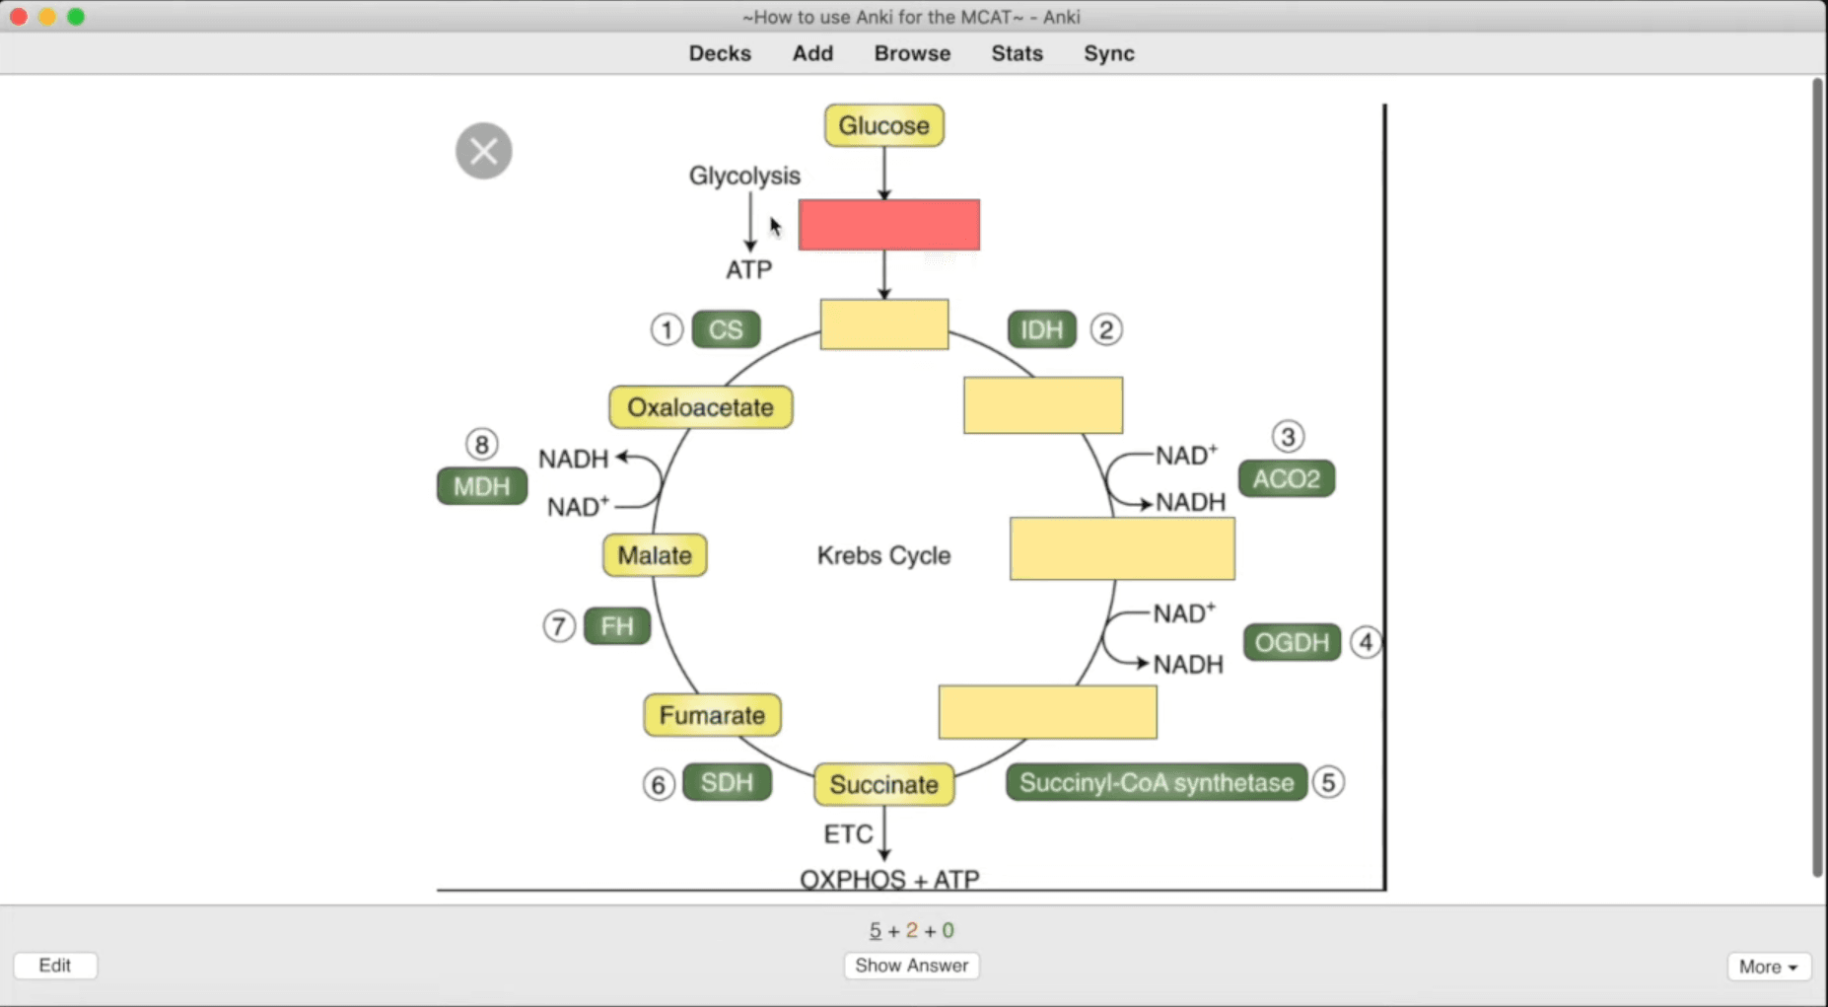1828x1007 pixels.
Task: Open the Add card dialog
Action: tap(812, 53)
